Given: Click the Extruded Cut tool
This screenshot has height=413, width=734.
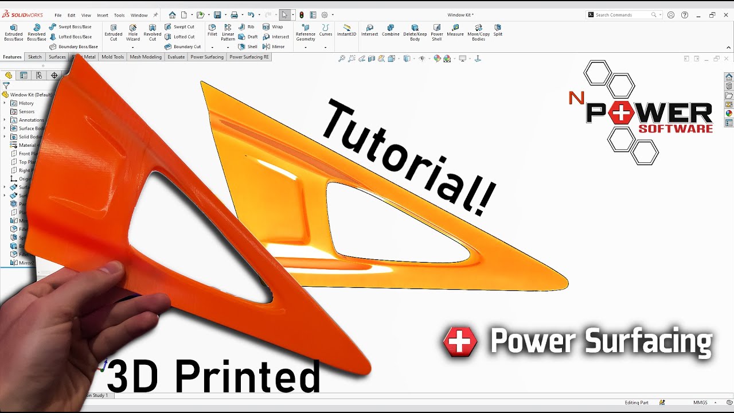Looking at the screenshot, I should click(x=114, y=33).
